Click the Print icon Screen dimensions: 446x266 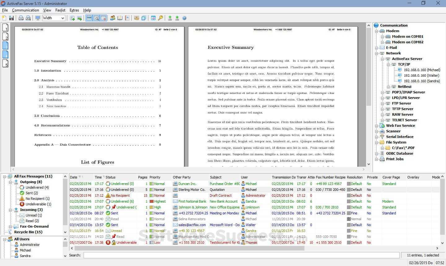point(21,18)
